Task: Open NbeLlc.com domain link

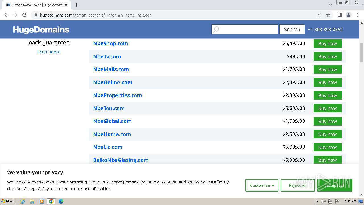Action: click(108, 147)
